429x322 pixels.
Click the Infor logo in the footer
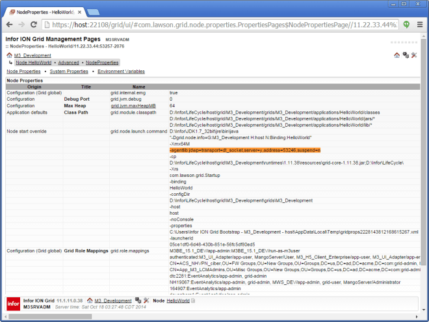[x=12, y=303]
